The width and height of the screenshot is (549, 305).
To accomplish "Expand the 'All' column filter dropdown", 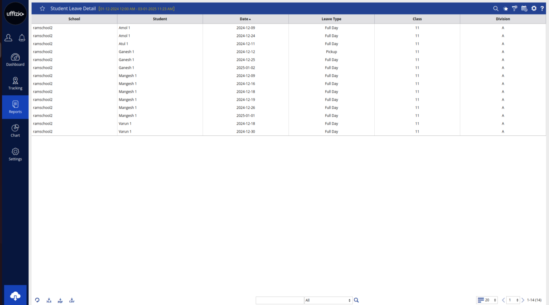I will 328,300.
